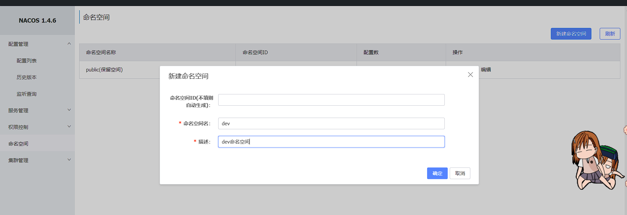Screen dimensions: 627x215
Task: Click the 描述 description input field
Action: [331, 142]
